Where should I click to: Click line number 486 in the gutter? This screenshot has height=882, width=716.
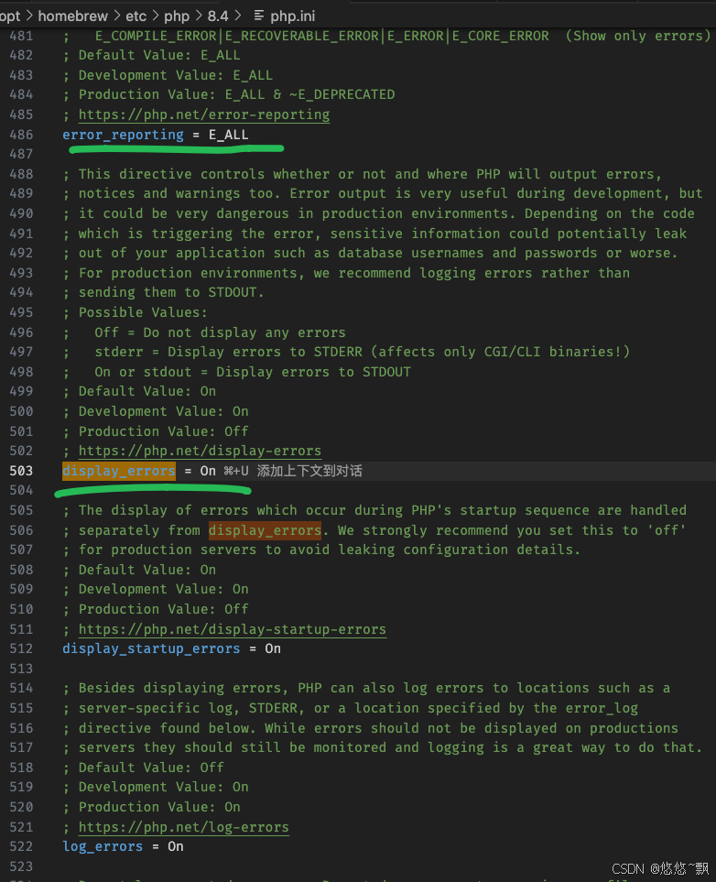[21, 135]
